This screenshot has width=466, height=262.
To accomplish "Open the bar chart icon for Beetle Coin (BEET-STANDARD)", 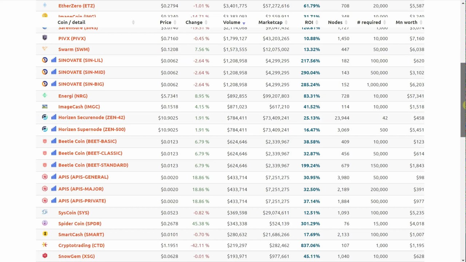I will click(54, 165).
